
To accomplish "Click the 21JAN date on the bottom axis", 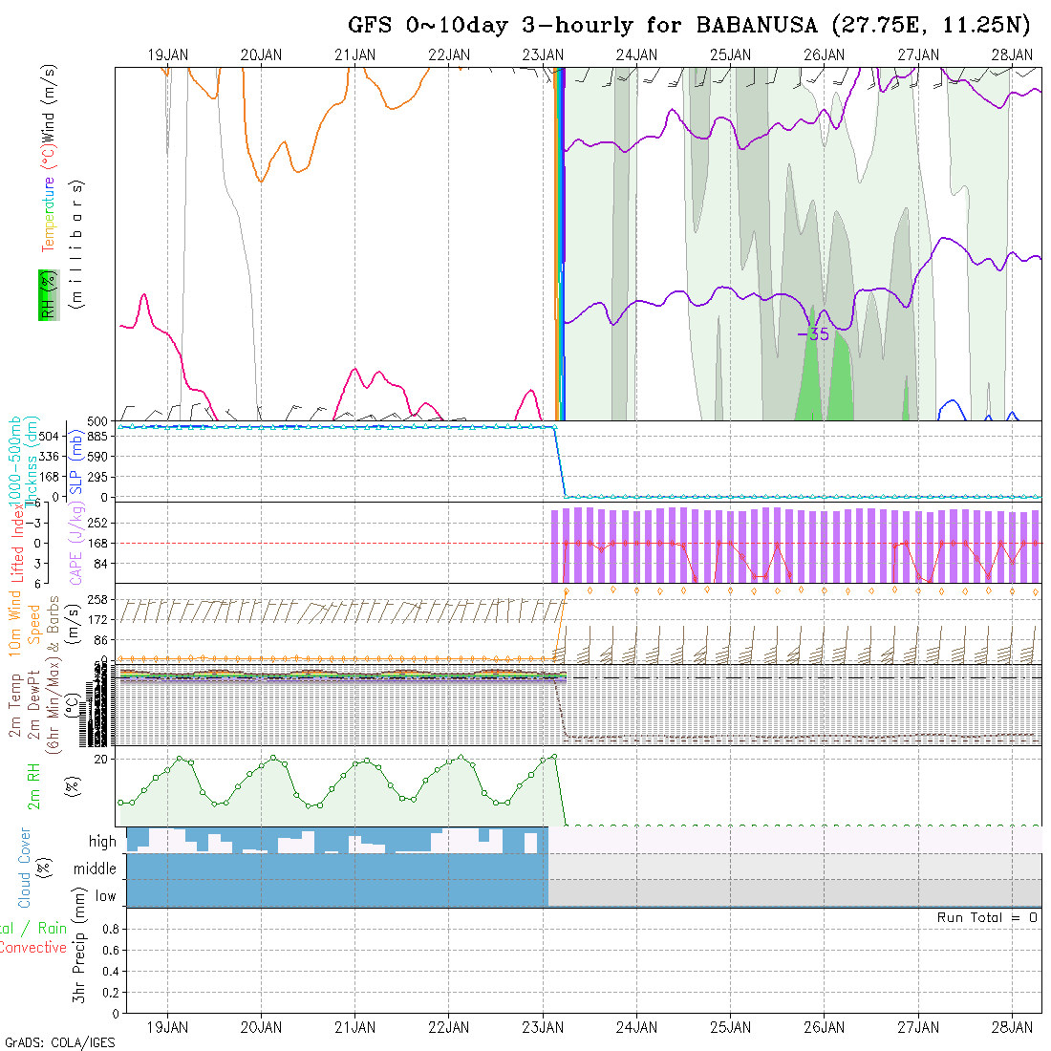I will tap(354, 1026).
